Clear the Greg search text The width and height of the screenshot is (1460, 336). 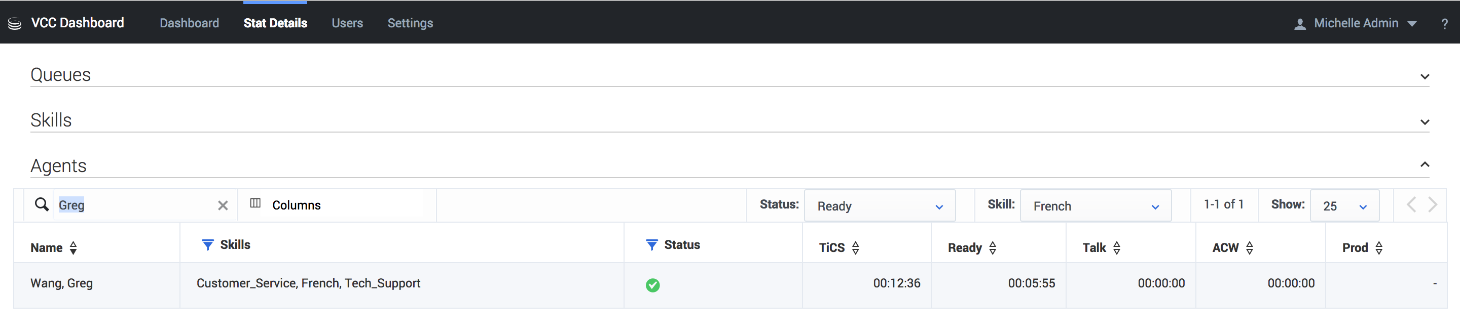(x=223, y=205)
